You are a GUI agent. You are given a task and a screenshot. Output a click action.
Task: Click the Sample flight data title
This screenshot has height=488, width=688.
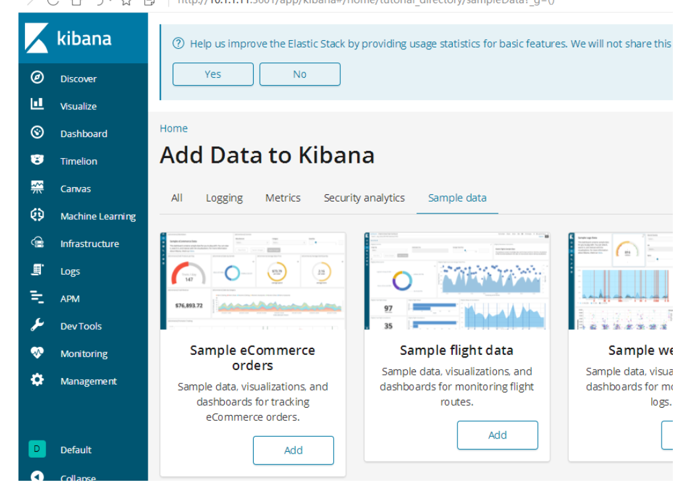coord(457,350)
